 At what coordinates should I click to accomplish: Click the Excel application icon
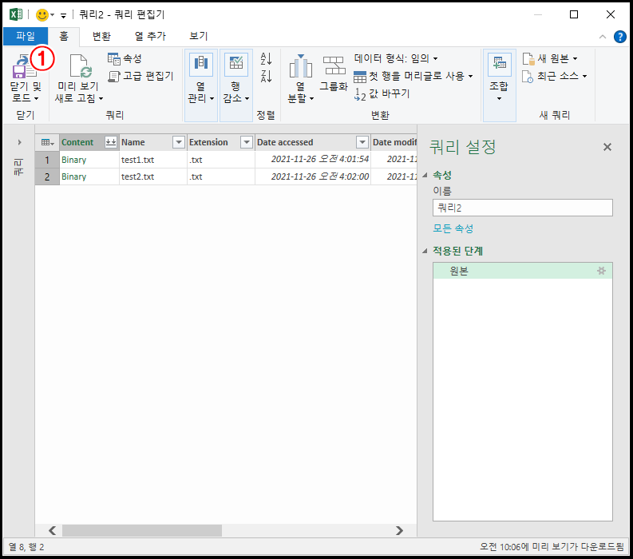click(x=16, y=14)
